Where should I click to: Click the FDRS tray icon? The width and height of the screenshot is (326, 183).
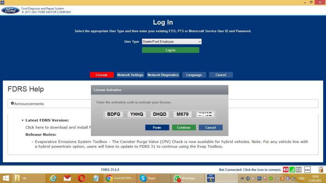point(259,178)
